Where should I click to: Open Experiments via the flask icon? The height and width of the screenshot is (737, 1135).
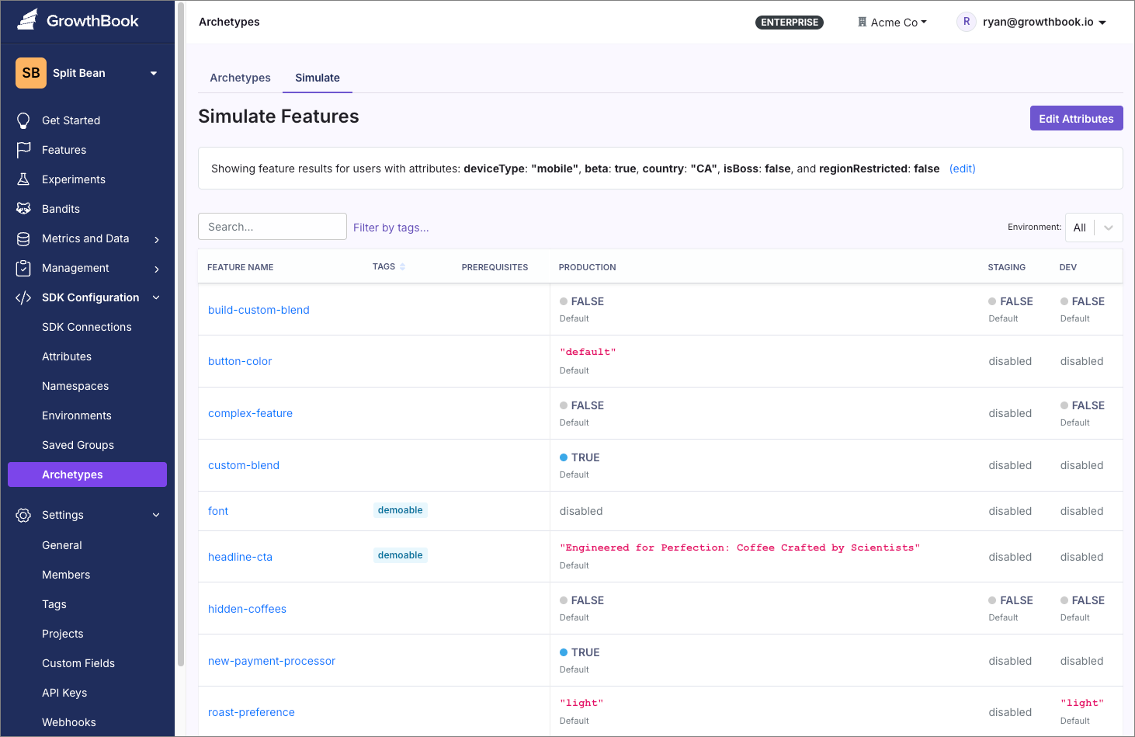(x=24, y=179)
